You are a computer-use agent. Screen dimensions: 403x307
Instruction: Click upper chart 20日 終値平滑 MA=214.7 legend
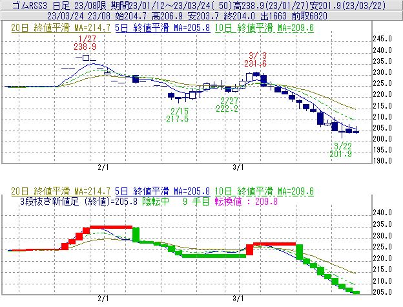(61, 28)
